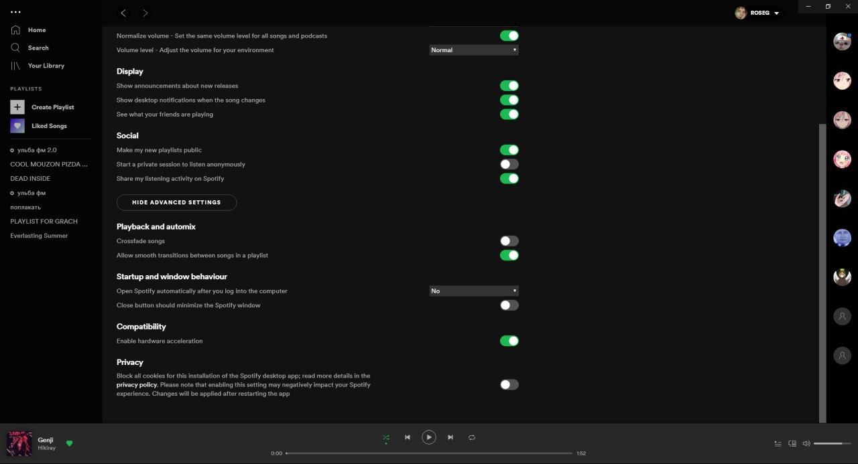The image size is (858, 464).
Task: Enable Crossfade songs switch
Action: (509, 241)
